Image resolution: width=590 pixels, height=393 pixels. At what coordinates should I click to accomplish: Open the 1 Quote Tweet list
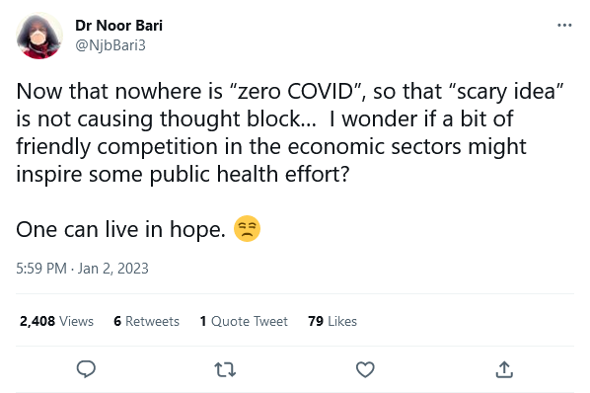244,321
